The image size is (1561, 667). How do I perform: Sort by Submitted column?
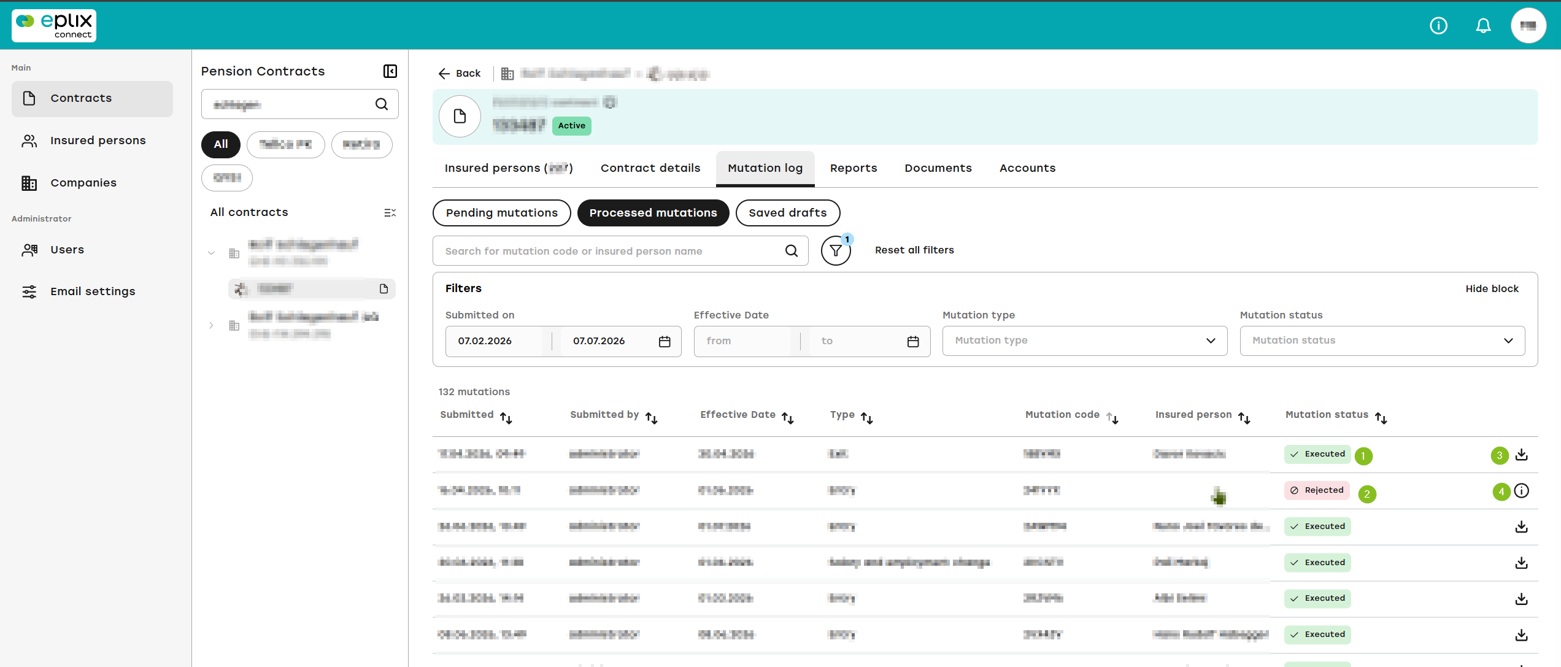point(506,418)
